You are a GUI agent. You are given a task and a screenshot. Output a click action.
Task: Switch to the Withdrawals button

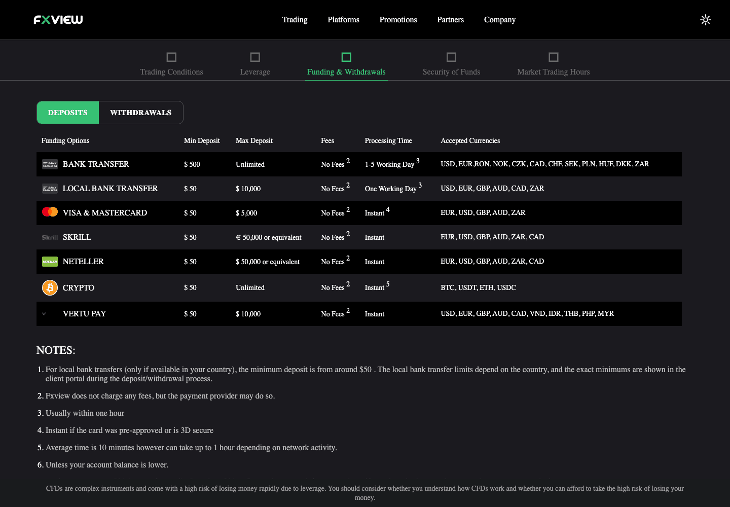click(141, 113)
